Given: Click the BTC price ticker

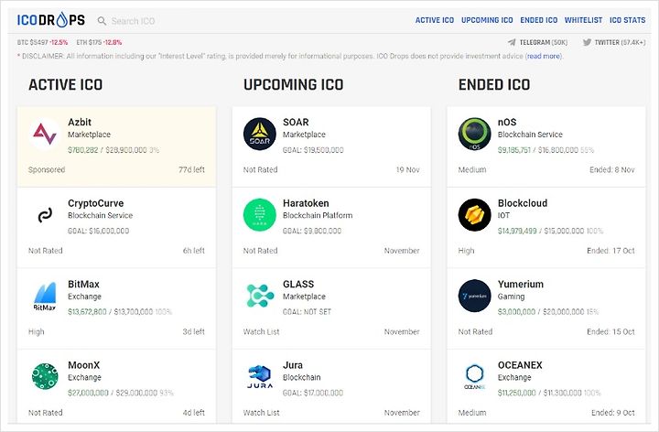Looking at the screenshot, I should click(x=42, y=42).
